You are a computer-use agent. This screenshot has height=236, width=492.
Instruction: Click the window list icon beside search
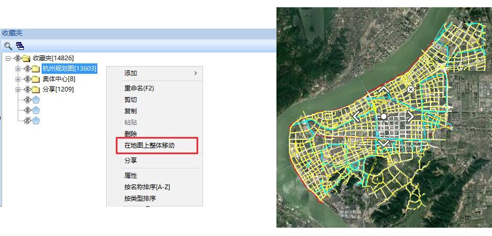point(20,46)
